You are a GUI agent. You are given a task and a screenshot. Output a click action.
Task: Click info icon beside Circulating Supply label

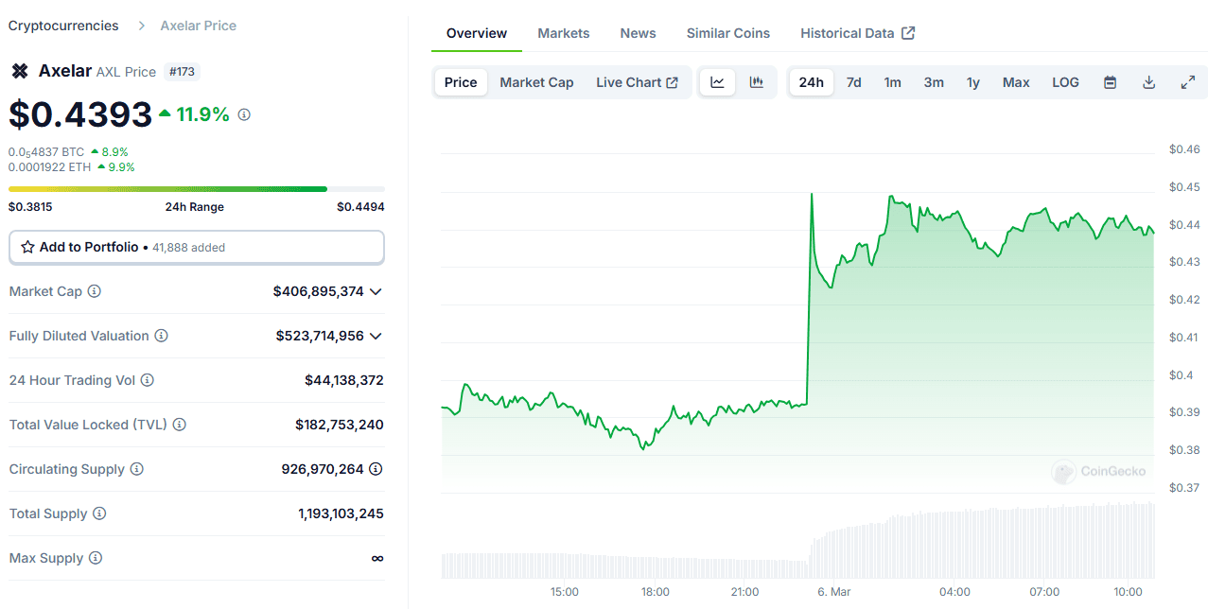[137, 469]
